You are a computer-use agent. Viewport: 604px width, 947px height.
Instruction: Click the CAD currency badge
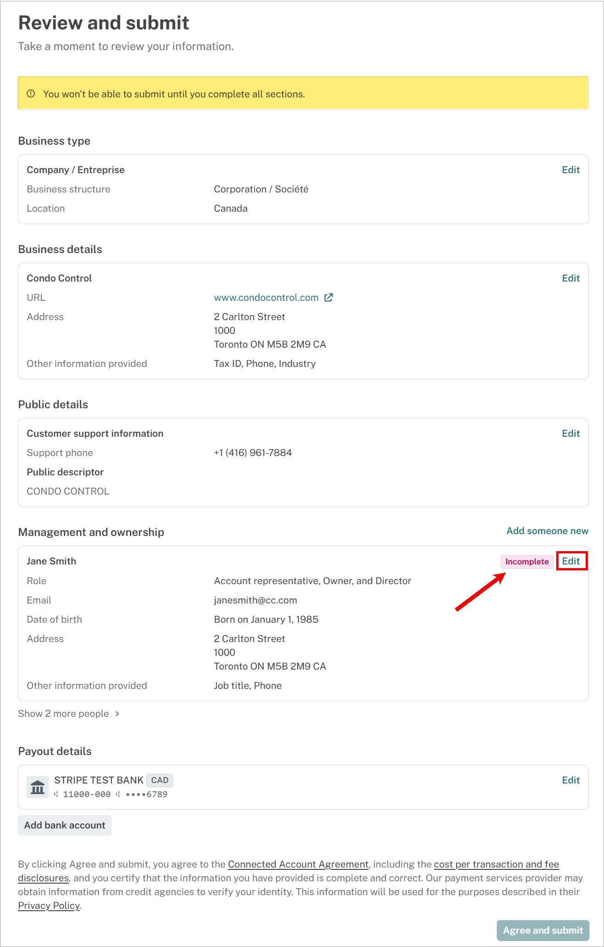(x=160, y=780)
